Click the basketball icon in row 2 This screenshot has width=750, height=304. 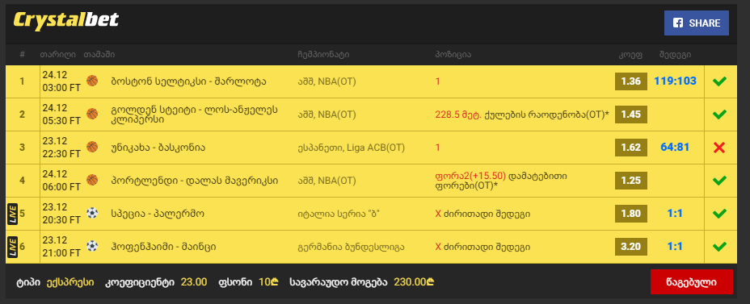click(92, 114)
